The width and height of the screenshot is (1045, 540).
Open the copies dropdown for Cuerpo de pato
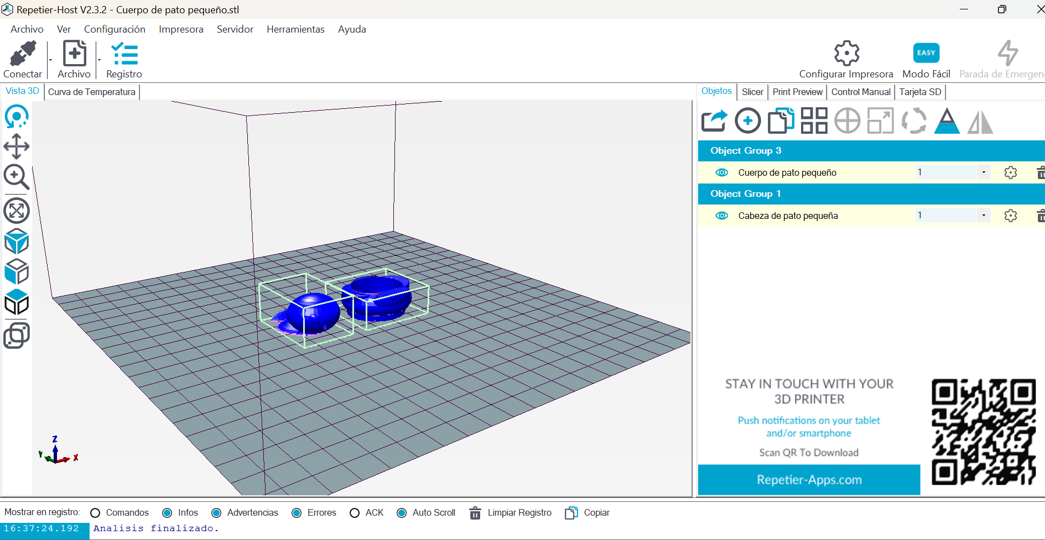click(x=983, y=172)
